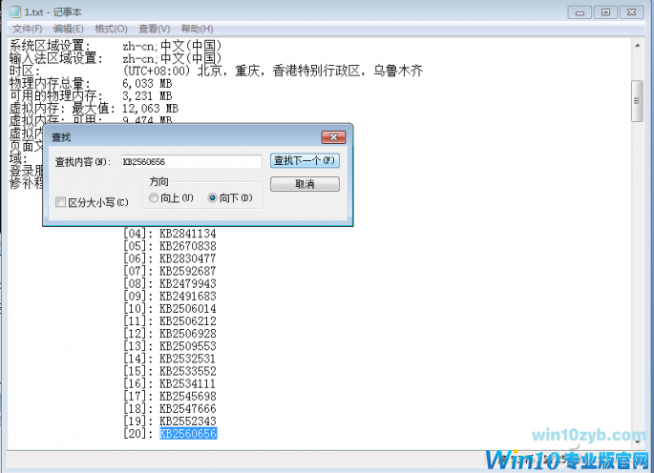Click the 查找下一个(F) button
The image size is (654, 473).
click(305, 160)
